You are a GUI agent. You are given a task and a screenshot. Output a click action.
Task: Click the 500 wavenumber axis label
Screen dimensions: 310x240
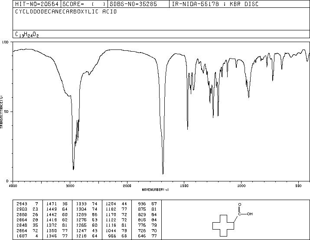coord(299,186)
